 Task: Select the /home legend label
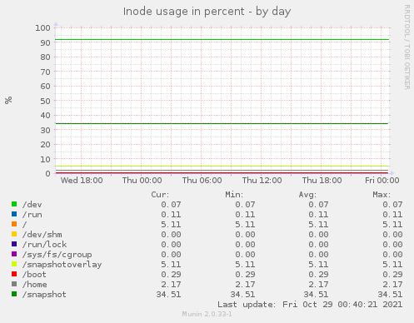(35, 285)
